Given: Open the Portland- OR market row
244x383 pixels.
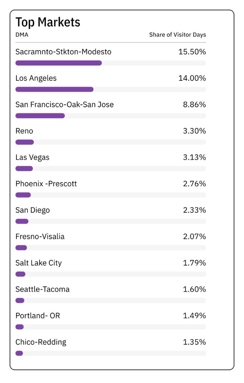Looking at the screenshot, I should click(x=111, y=321).
